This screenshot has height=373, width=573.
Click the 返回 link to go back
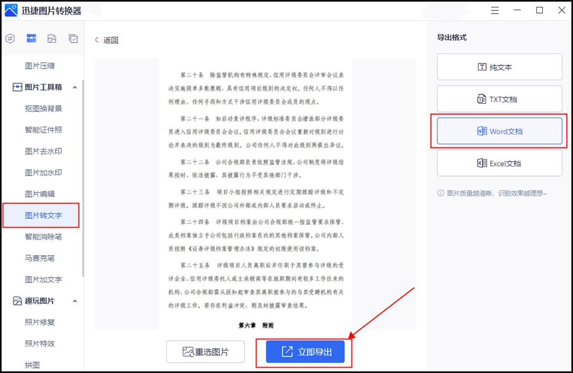coord(106,40)
